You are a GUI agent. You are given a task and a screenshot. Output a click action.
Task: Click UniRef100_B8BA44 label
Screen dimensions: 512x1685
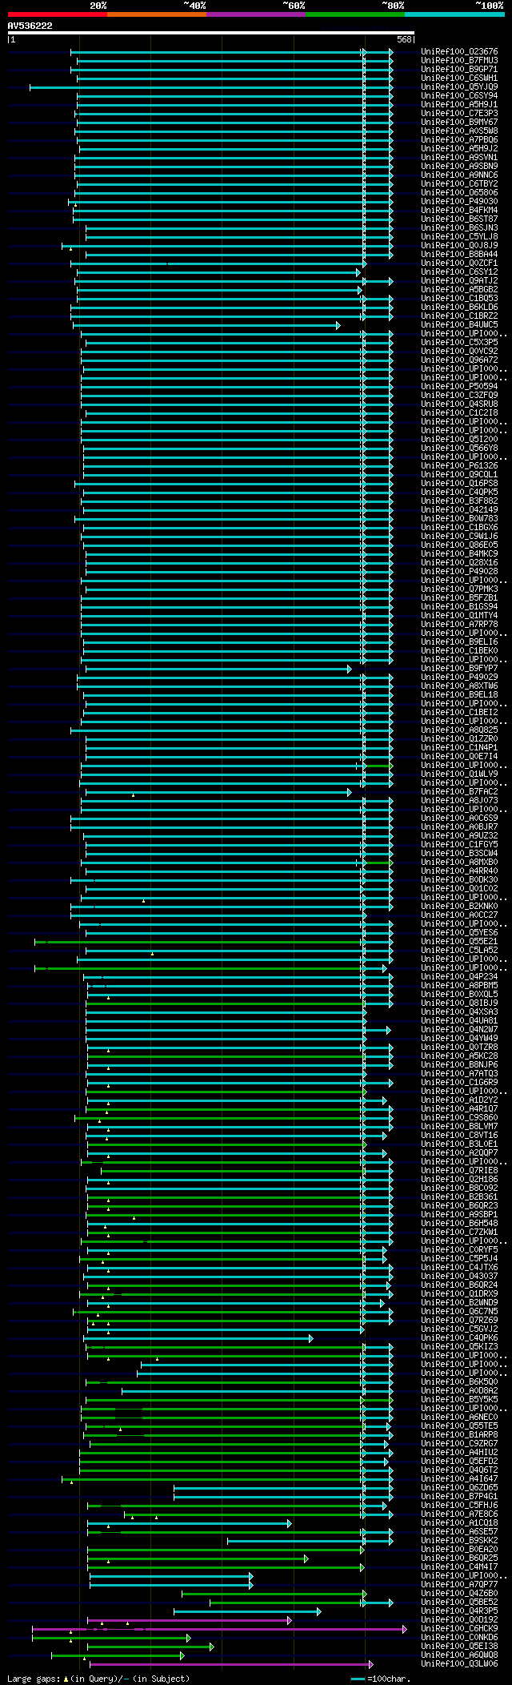(x=459, y=254)
